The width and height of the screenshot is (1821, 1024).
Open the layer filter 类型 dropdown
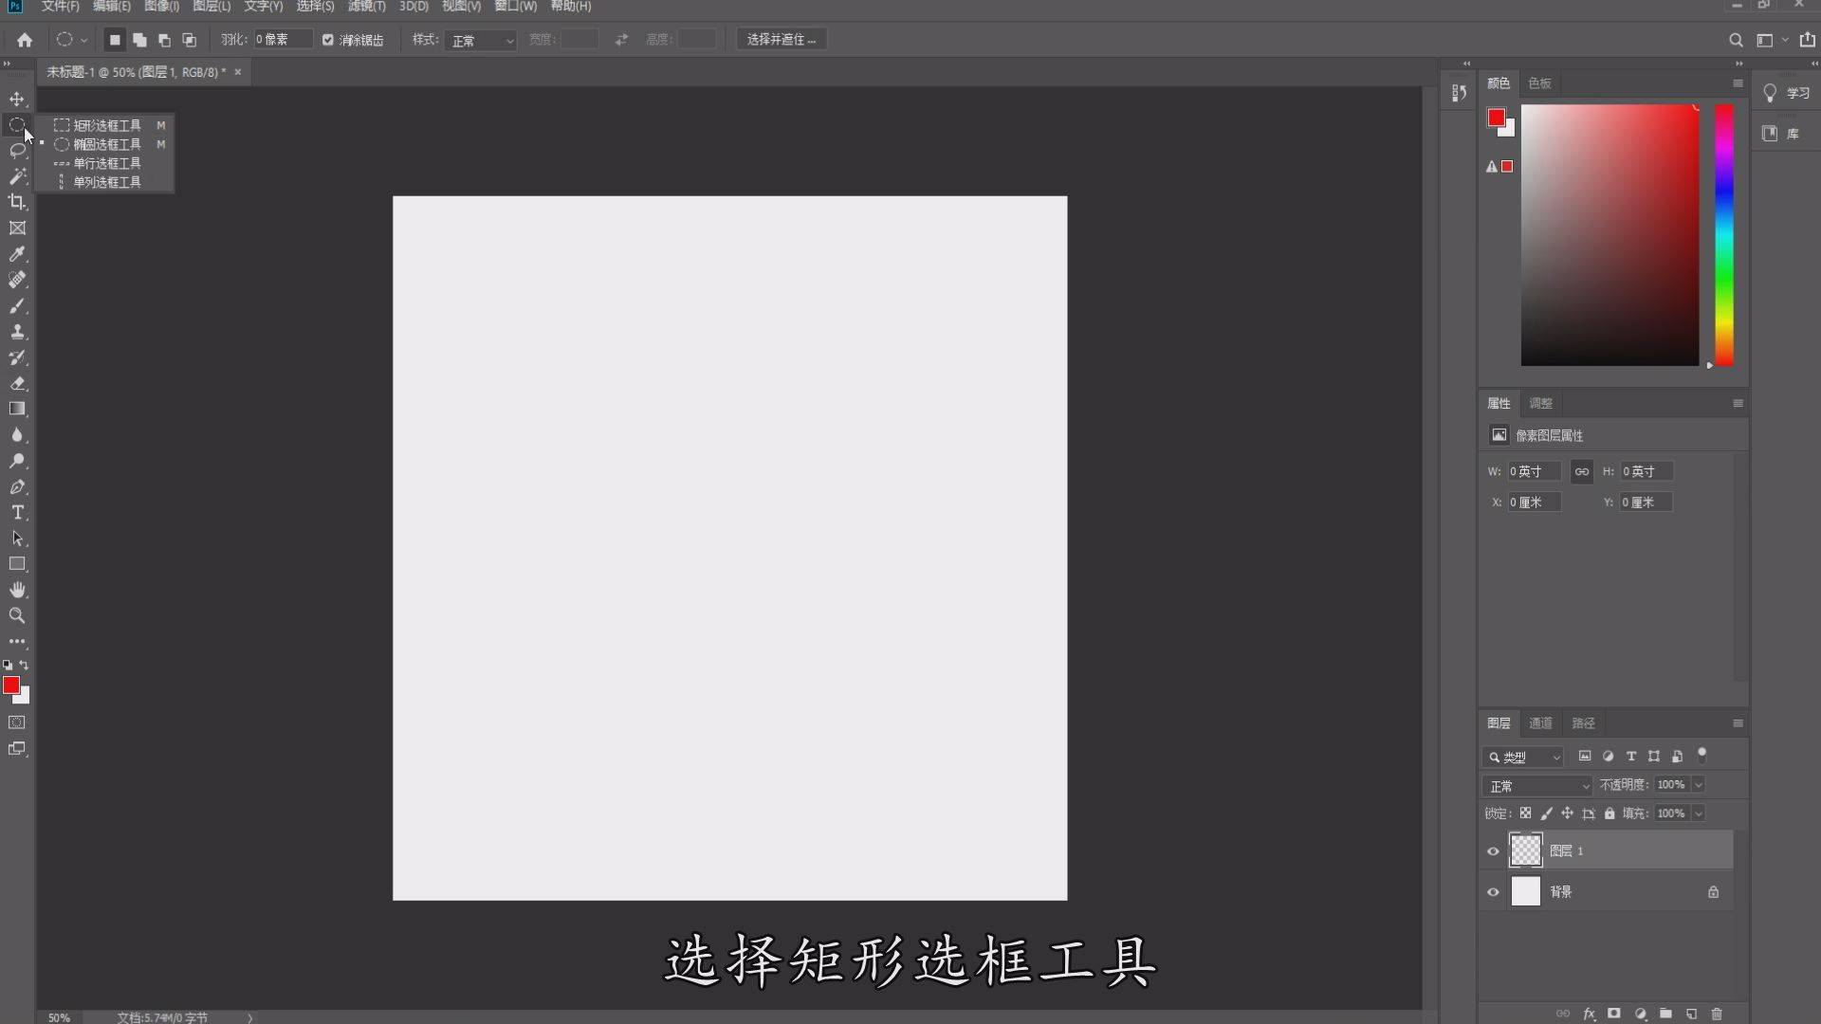click(x=1523, y=757)
